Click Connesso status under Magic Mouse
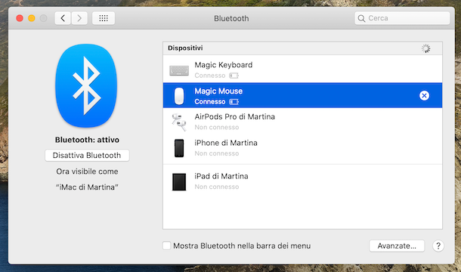This screenshot has width=461, height=272. (x=210, y=102)
